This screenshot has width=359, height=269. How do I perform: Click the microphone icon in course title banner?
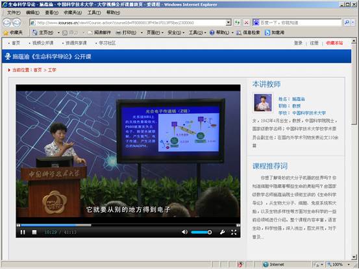(8, 56)
